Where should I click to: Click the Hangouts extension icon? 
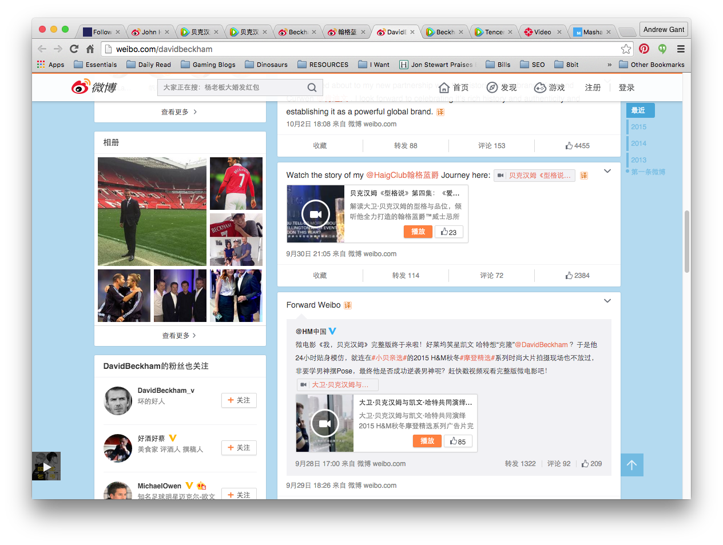click(x=662, y=49)
